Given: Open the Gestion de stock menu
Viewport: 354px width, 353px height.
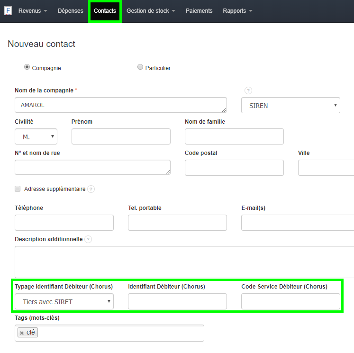Looking at the screenshot, I should [151, 11].
